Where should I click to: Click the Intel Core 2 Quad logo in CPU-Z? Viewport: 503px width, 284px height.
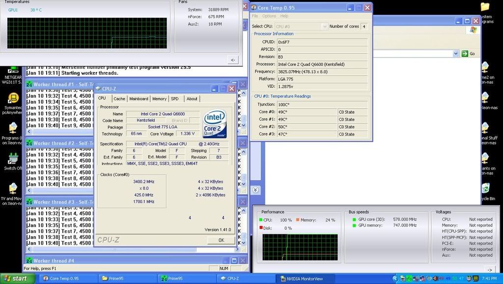tap(215, 124)
